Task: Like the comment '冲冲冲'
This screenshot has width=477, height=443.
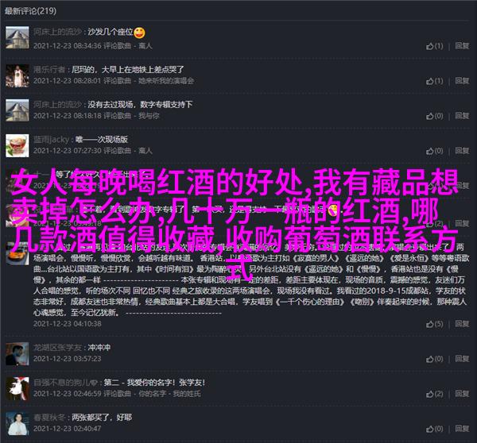Action: point(434,359)
